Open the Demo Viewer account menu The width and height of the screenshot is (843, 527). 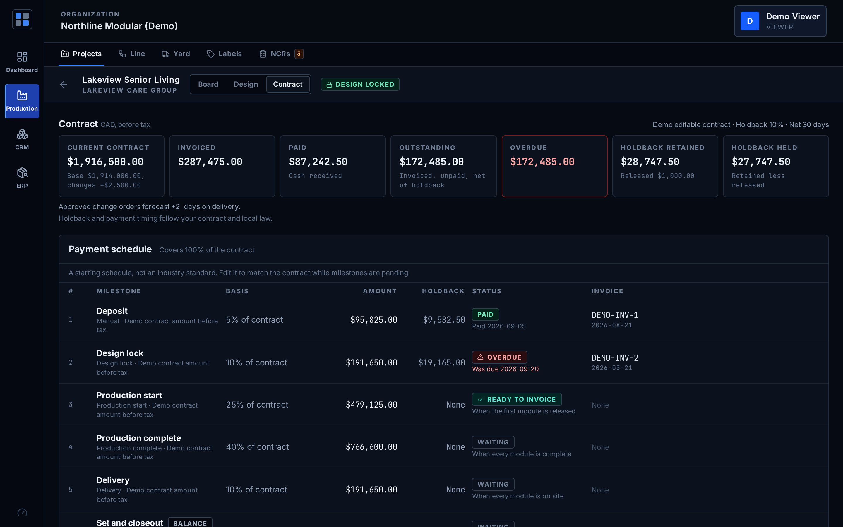pyautogui.click(x=780, y=21)
